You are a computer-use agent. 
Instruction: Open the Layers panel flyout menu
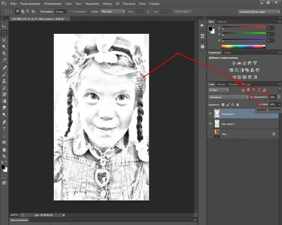coord(280,84)
